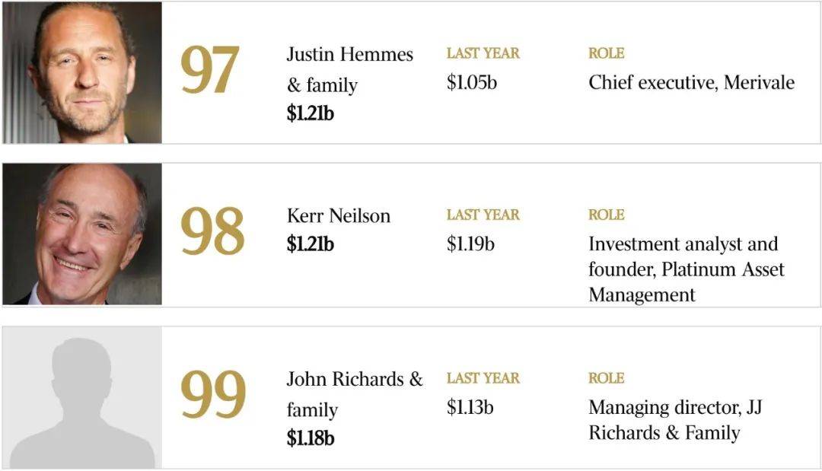
Task: Click ROLE label in John Richards row
Action: (606, 378)
